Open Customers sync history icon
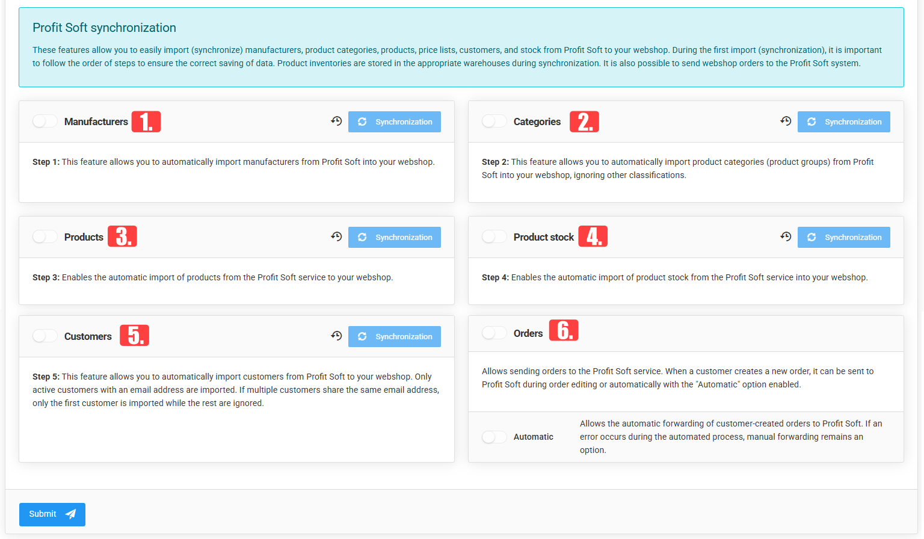Screen dimensions: 924x539 pos(336,336)
